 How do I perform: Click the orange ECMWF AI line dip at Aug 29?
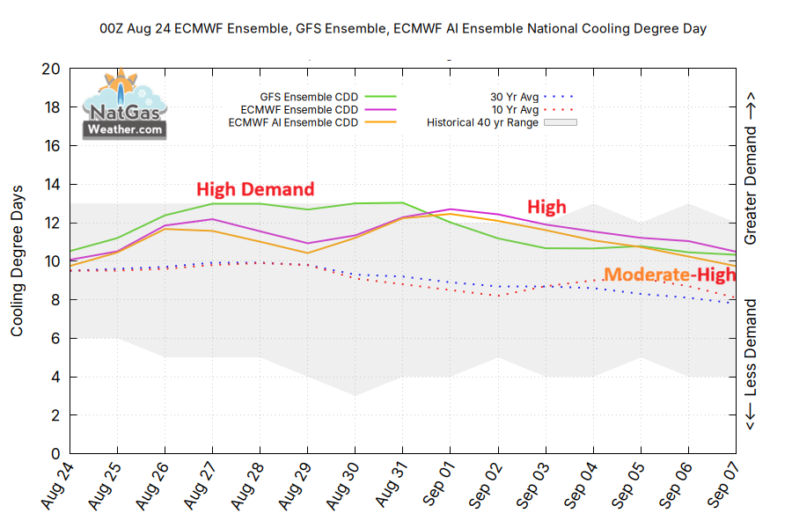(308, 253)
